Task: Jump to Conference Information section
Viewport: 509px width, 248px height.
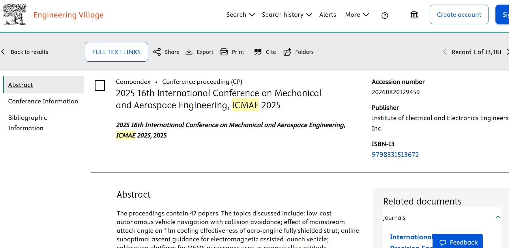Action: click(x=43, y=101)
